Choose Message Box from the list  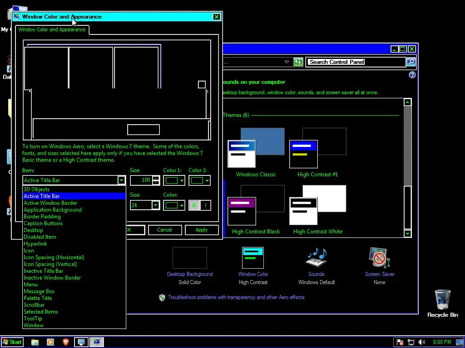click(x=74, y=291)
